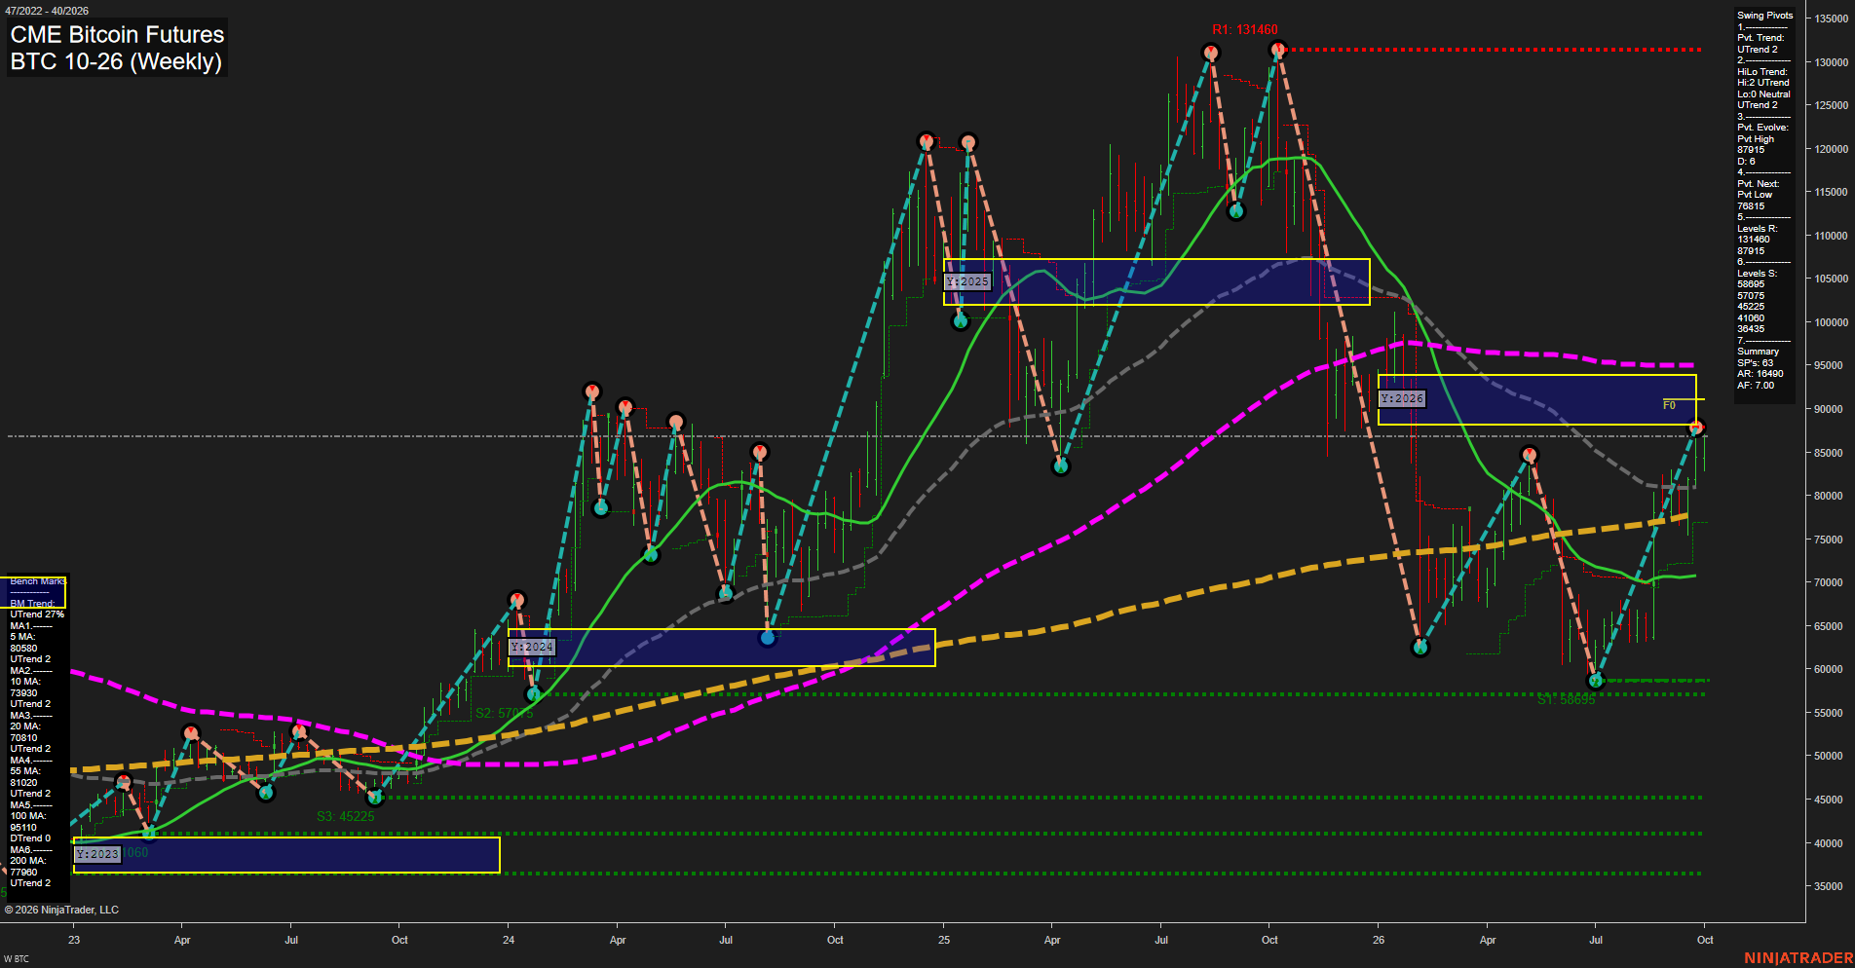Click the SP's: 63 summary value
1855x968 pixels.
point(1755,363)
